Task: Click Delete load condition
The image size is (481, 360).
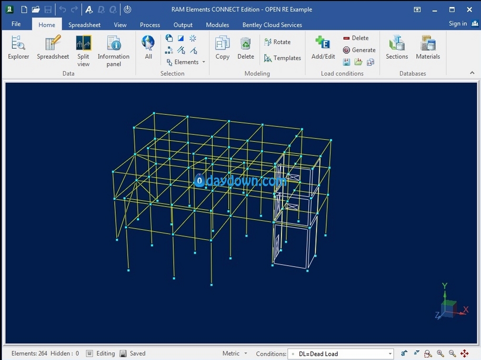Action: 356,38
